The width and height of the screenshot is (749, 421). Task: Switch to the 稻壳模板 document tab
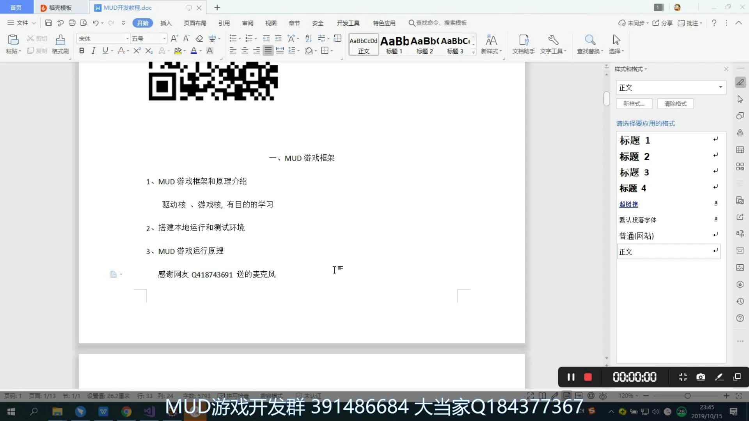coord(60,8)
